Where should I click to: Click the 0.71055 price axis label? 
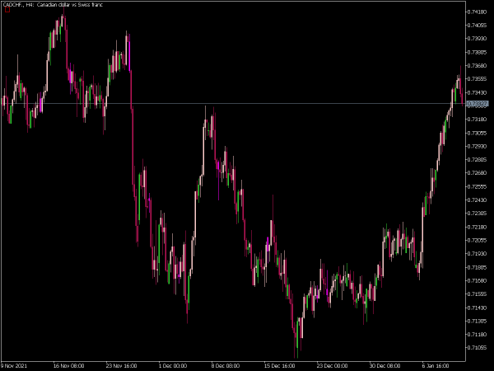pos(477,348)
